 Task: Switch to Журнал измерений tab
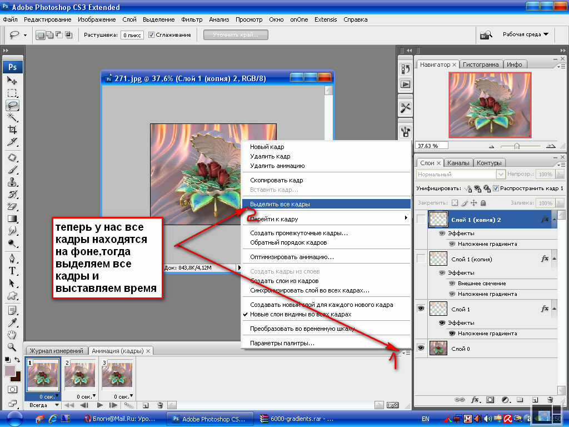coord(56,351)
